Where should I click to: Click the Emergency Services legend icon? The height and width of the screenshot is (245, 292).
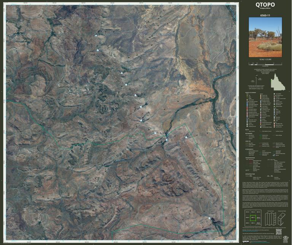[x=247, y=112]
